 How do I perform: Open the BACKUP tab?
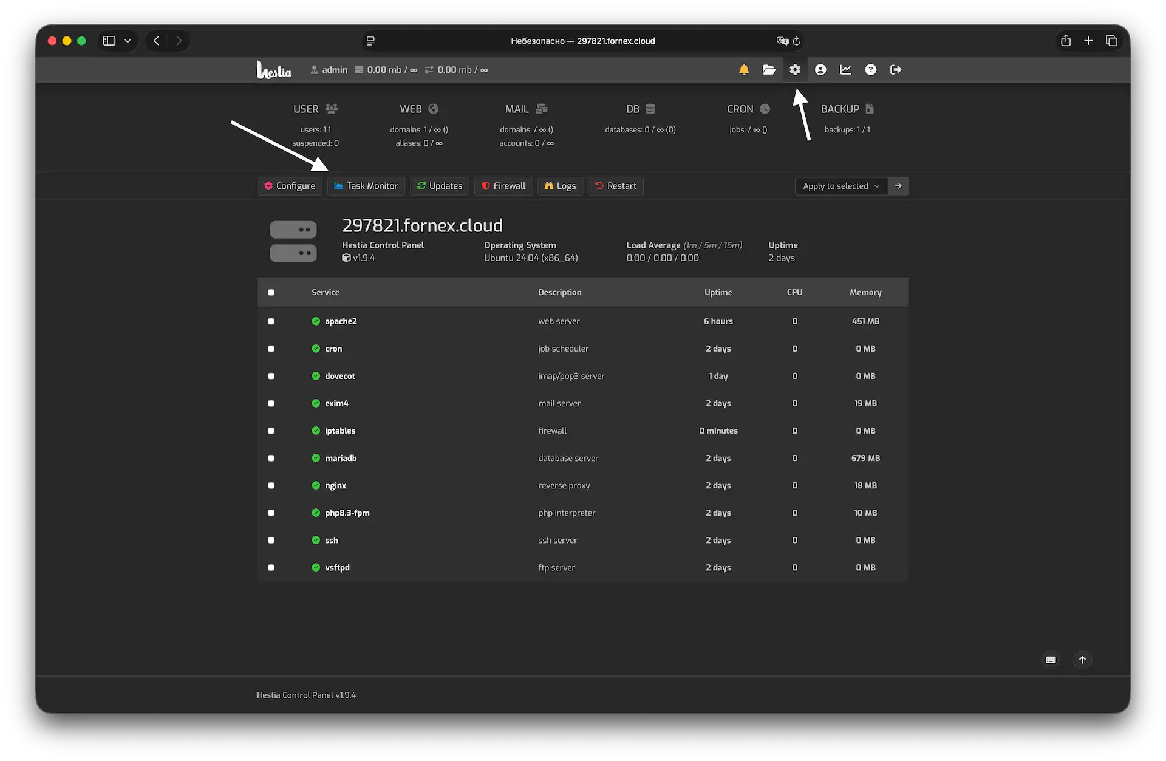coord(847,109)
